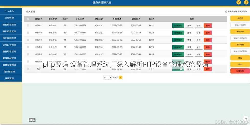The width and height of the screenshot is (250, 125).
Task: Click the red 批量删除 batch delete button
Action: (x=240, y=71)
